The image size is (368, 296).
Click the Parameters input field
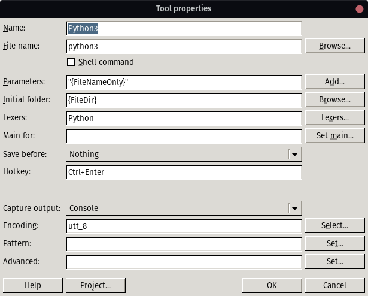click(x=184, y=82)
